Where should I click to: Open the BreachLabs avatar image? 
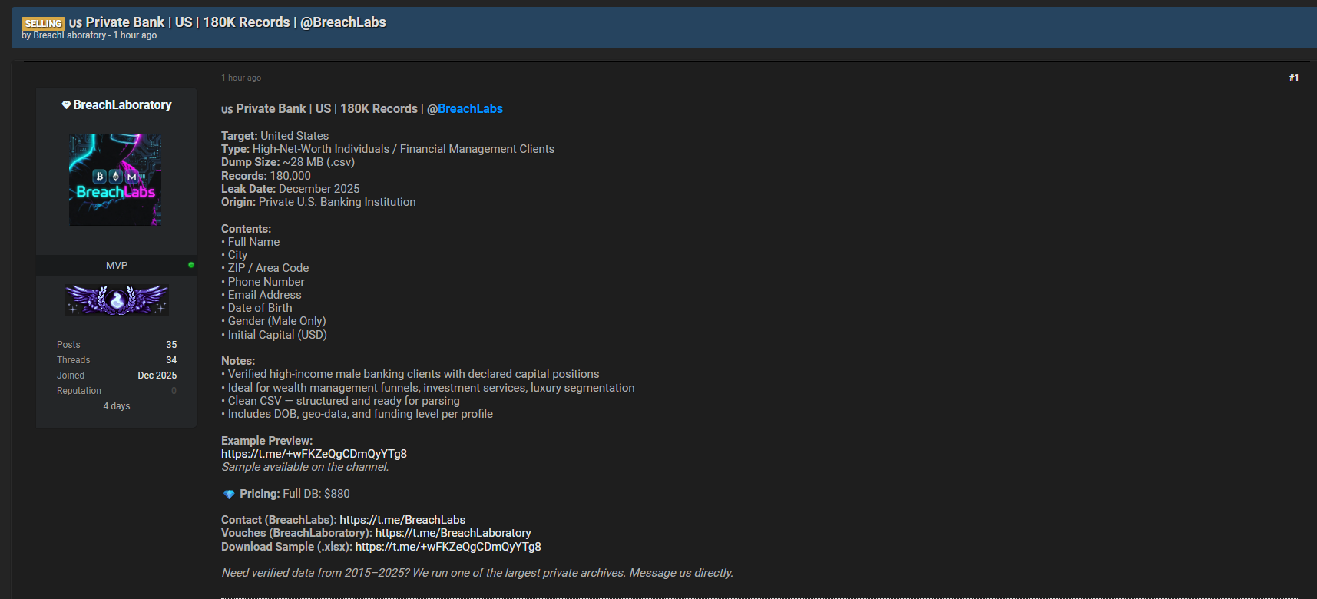(x=115, y=180)
